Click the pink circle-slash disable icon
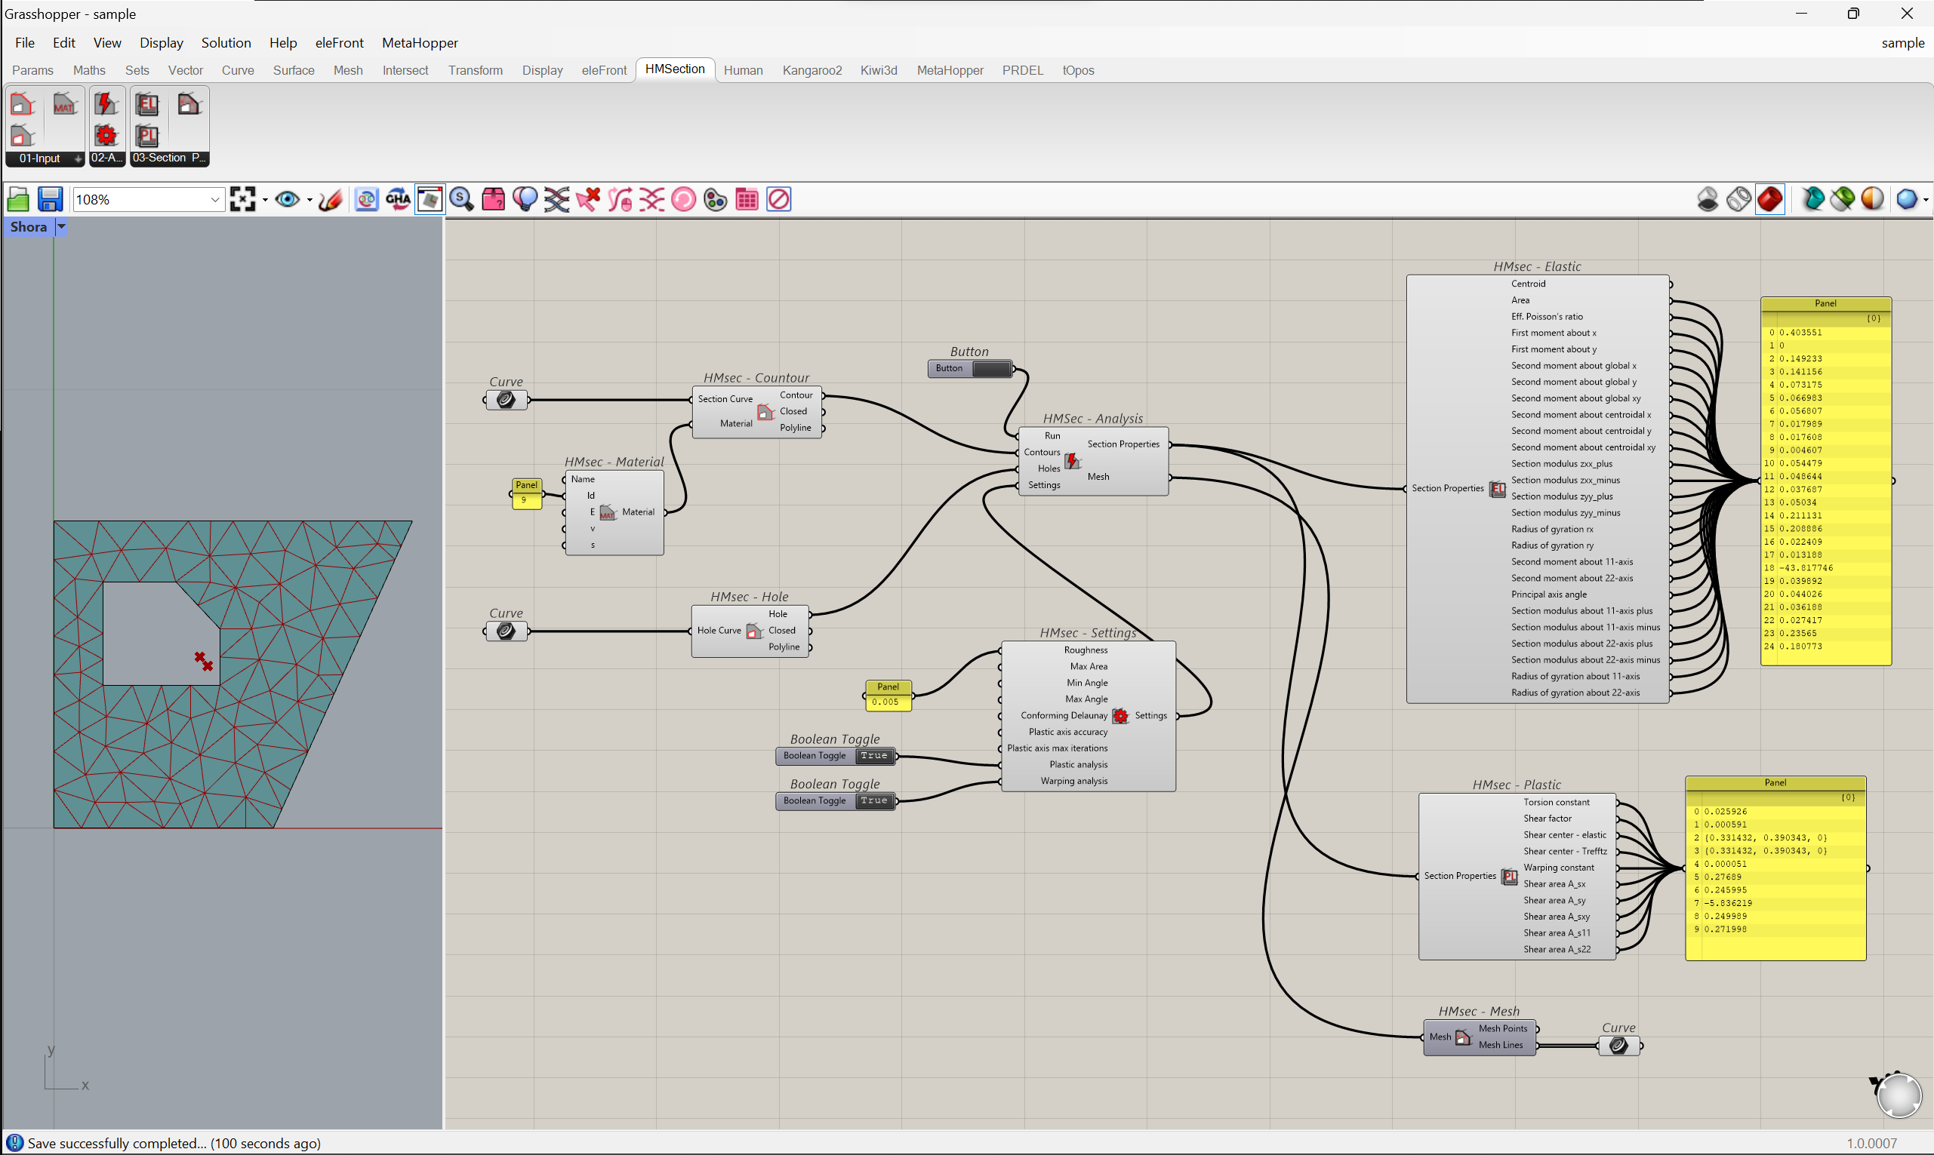Viewport: 1934px width, 1155px height. point(778,199)
